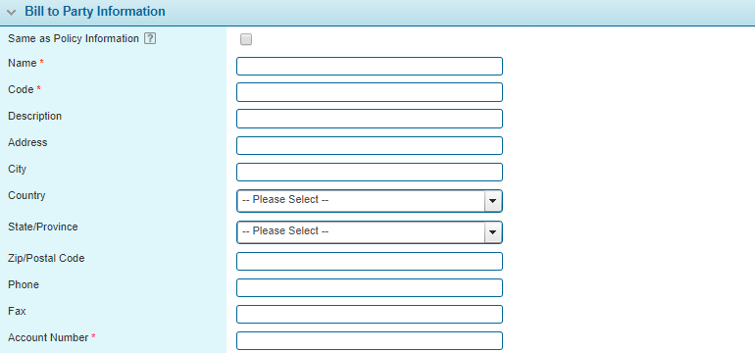
Task: Select the Description input field
Action: [x=370, y=119]
